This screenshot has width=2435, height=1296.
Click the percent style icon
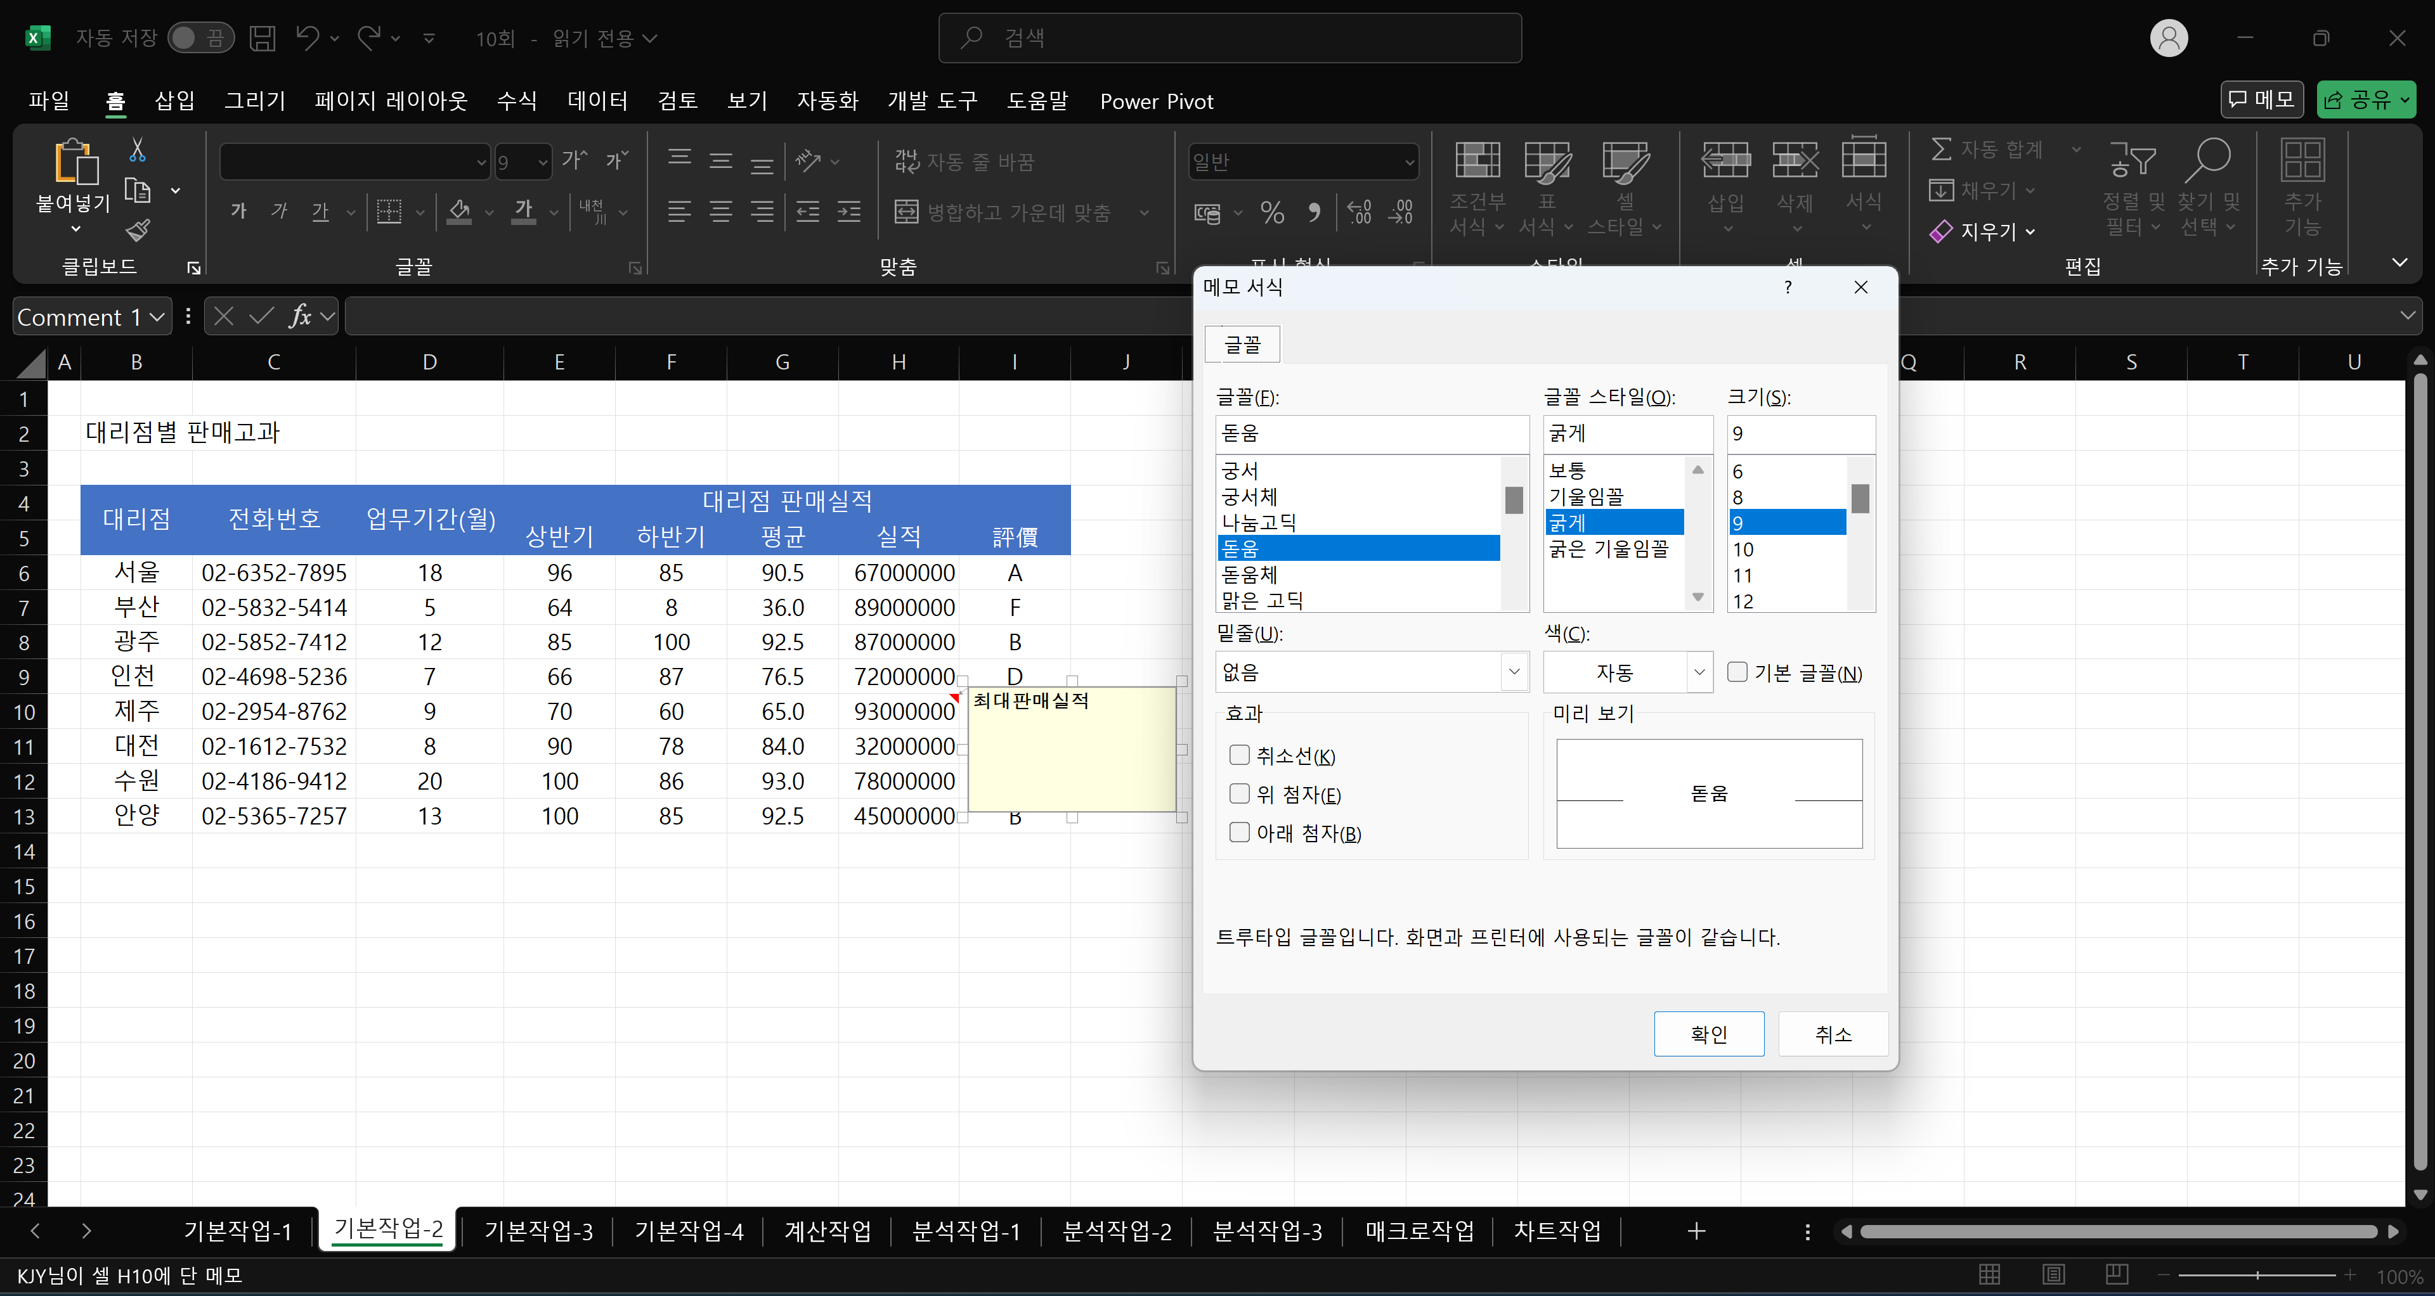[x=1272, y=212]
